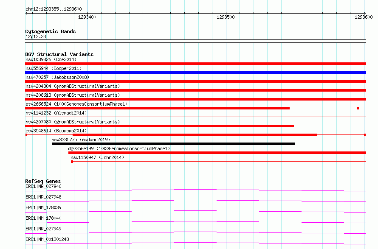Click nsv1150947's small red start marker
The image size is (378, 249).
[x=72, y=162]
